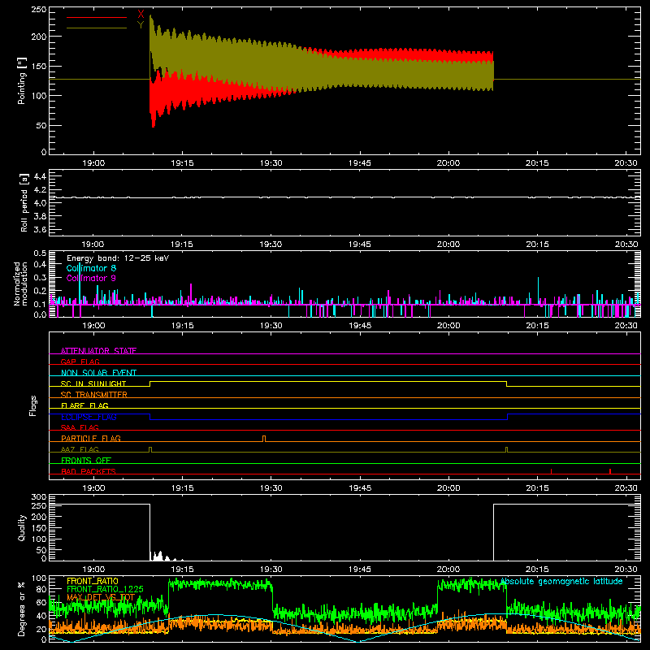The height and width of the screenshot is (650, 650).
Task: Click the 'Flags' vertical axis title
Action: (x=33, y=405)
